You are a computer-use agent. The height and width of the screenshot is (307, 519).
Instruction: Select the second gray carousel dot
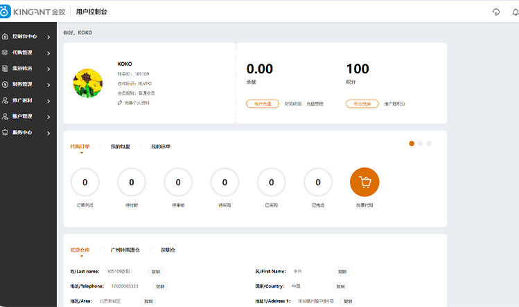(420, 143)
